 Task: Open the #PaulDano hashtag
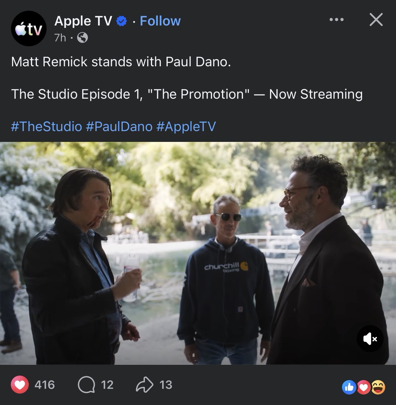pyautogui.click(x=119, y=126)
